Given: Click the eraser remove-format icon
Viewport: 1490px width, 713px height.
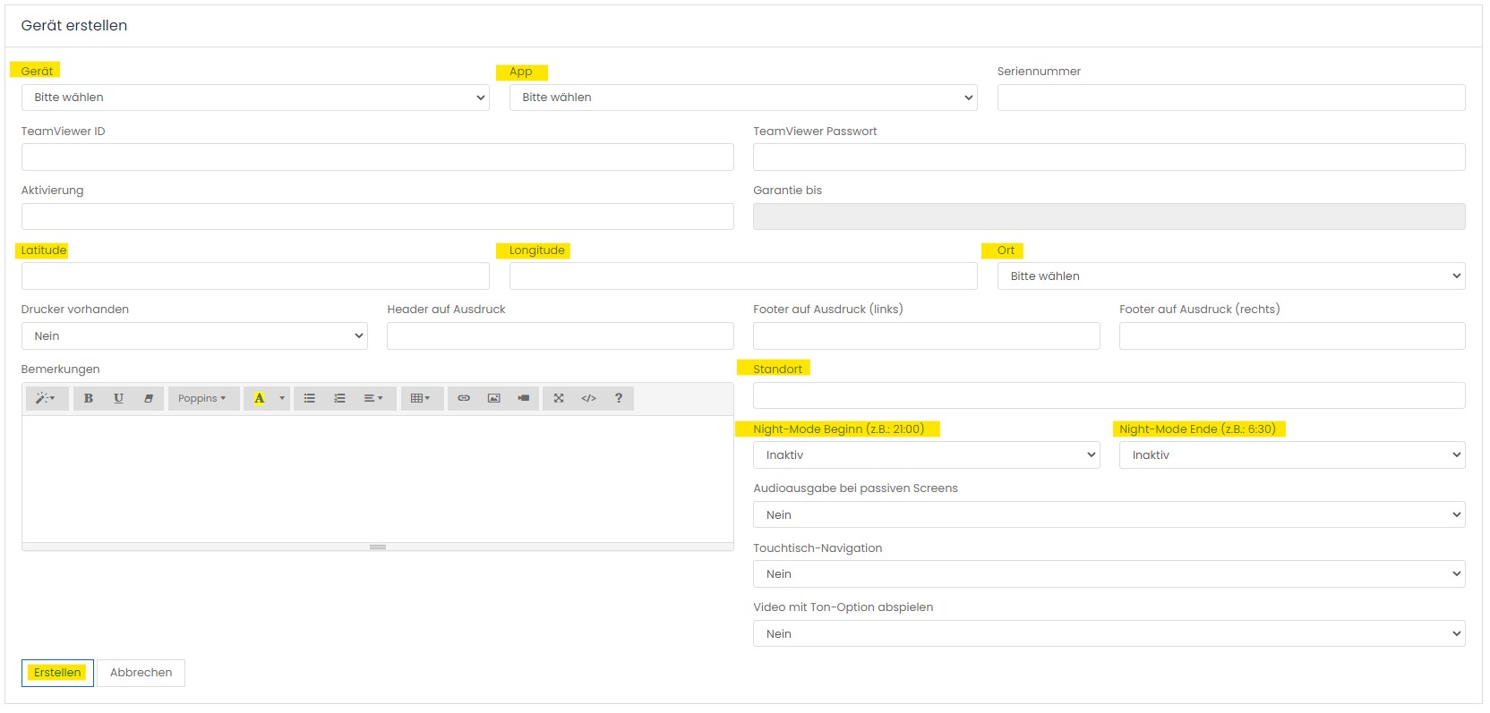Looking at the screenshot, I should tap(149, 398).
